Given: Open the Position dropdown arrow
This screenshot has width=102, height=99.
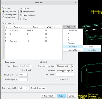Looking at the screenshot, I should click(73, 71).
